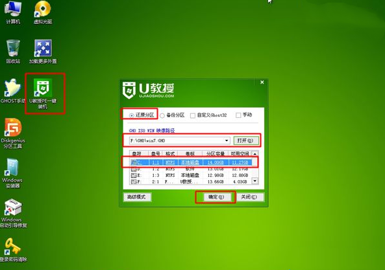
Task: Click the 4.03GB free space cell
Action: 240,182
